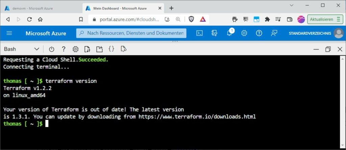Viewport: 346px width, 150px height.
Task: Open the Brave Rewards triangle icon
Action: (x=203, y=19)
